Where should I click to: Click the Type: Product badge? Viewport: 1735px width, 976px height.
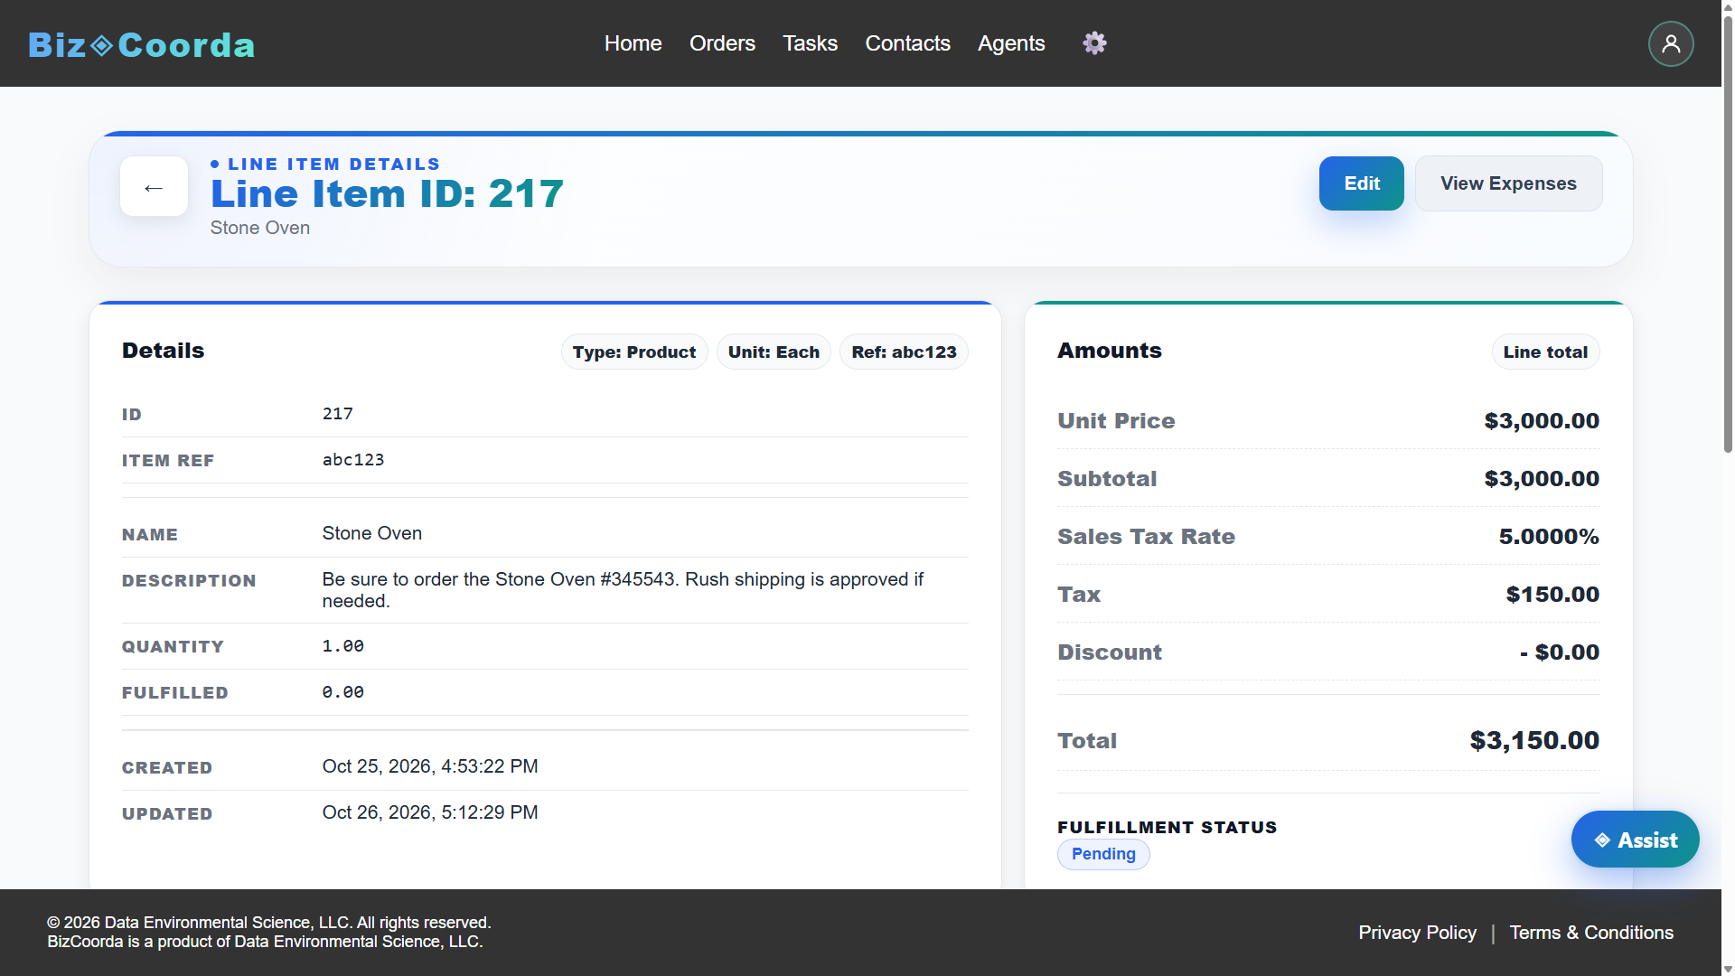[633, 352]
